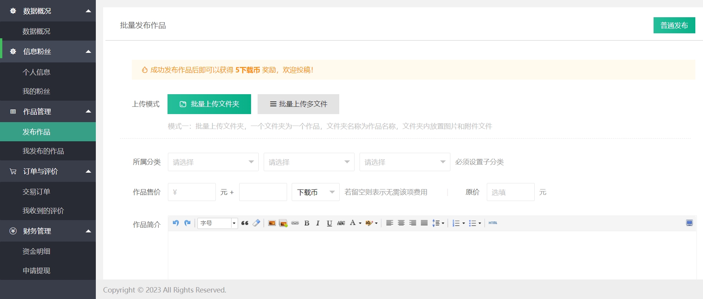Click the 普通发布 button
703x299 pixels.
tap(674, 25)
